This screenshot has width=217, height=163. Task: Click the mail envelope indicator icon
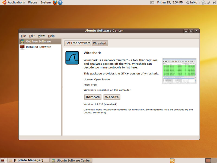click(152, 2)
